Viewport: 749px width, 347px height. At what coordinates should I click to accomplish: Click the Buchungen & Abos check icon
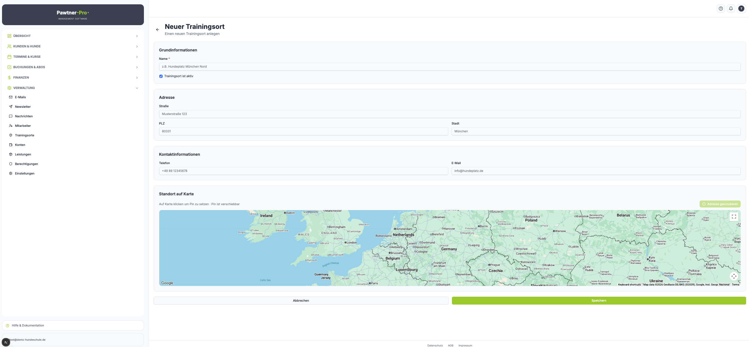[9, 67]
